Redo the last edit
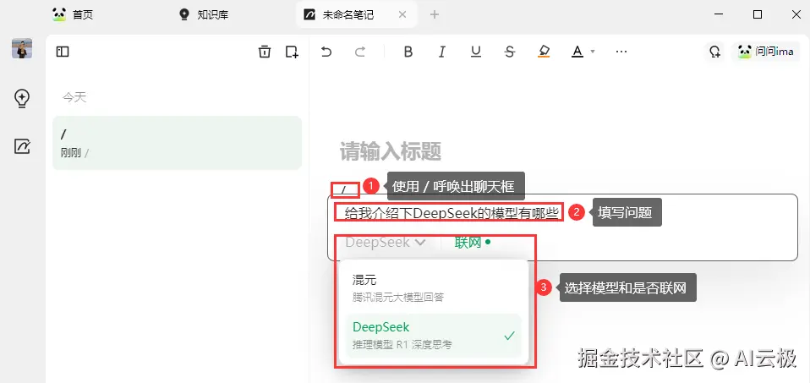This screenshot has width=810, height=383. (360, 52)
